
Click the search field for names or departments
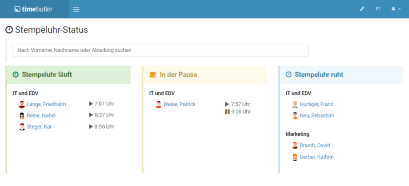pos(161,50)
